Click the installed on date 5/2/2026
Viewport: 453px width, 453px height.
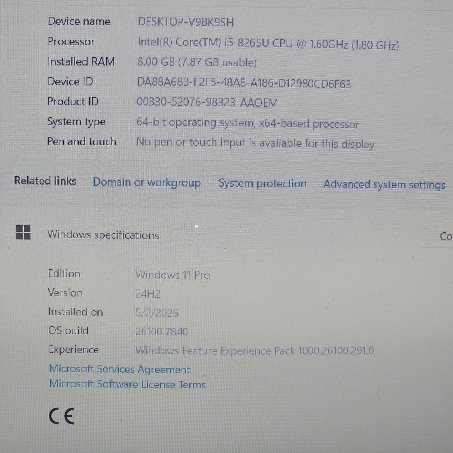tap(157, 313)
